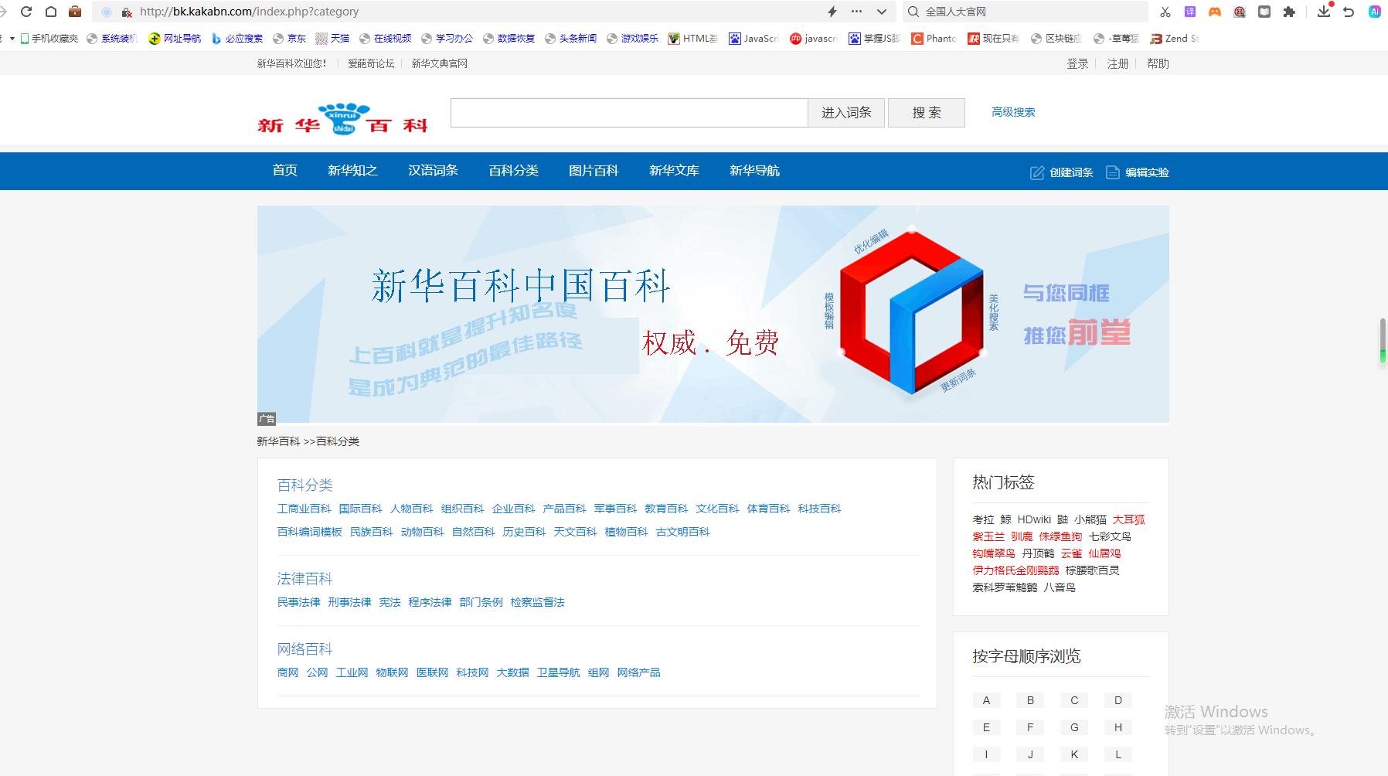Open the 数据恢复 bookmark

(x=509, y=39)
